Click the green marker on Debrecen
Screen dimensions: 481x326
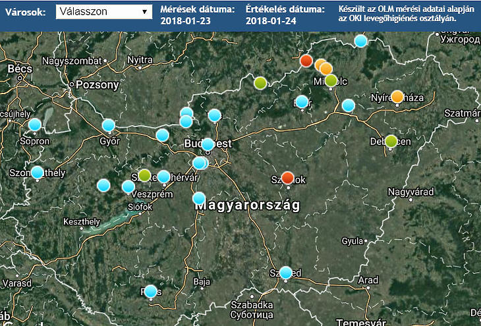(x=391, y=141)
